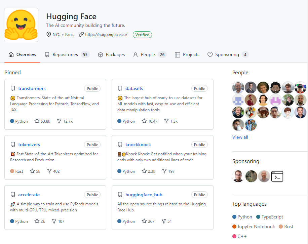Click the star icon on tokenizers card

[x=32, y=171]
